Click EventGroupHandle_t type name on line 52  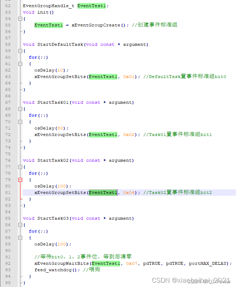pos(49,6)
